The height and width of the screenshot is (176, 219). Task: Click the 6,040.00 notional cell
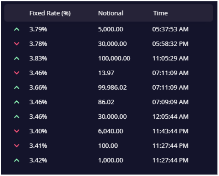point(110,131)
